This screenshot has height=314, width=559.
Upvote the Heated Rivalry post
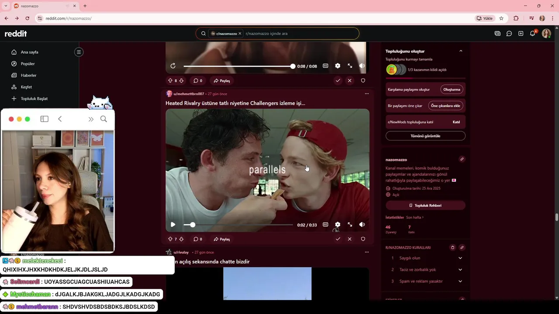point(170,239)
